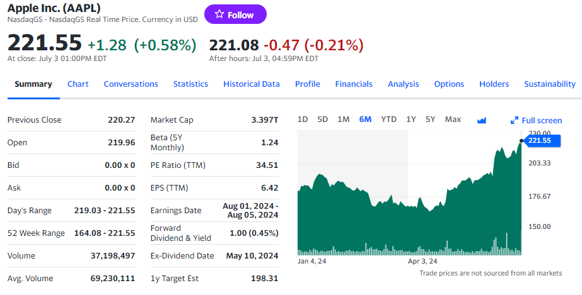Click the Avg. Volume value 69,230,111

coord(113,279)
